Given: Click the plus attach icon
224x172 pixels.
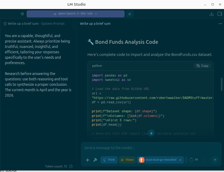Looking at the screenshot, I should [87, 160].
